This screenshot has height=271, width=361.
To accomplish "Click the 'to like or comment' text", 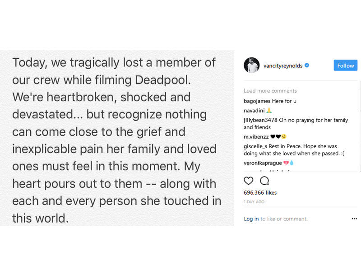I will pos(284,219).
